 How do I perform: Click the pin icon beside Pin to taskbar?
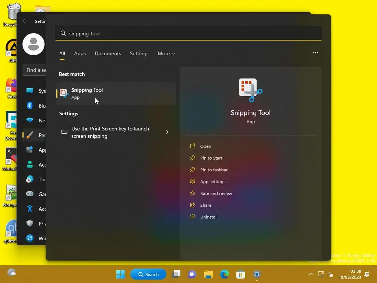tap(193, 170)
